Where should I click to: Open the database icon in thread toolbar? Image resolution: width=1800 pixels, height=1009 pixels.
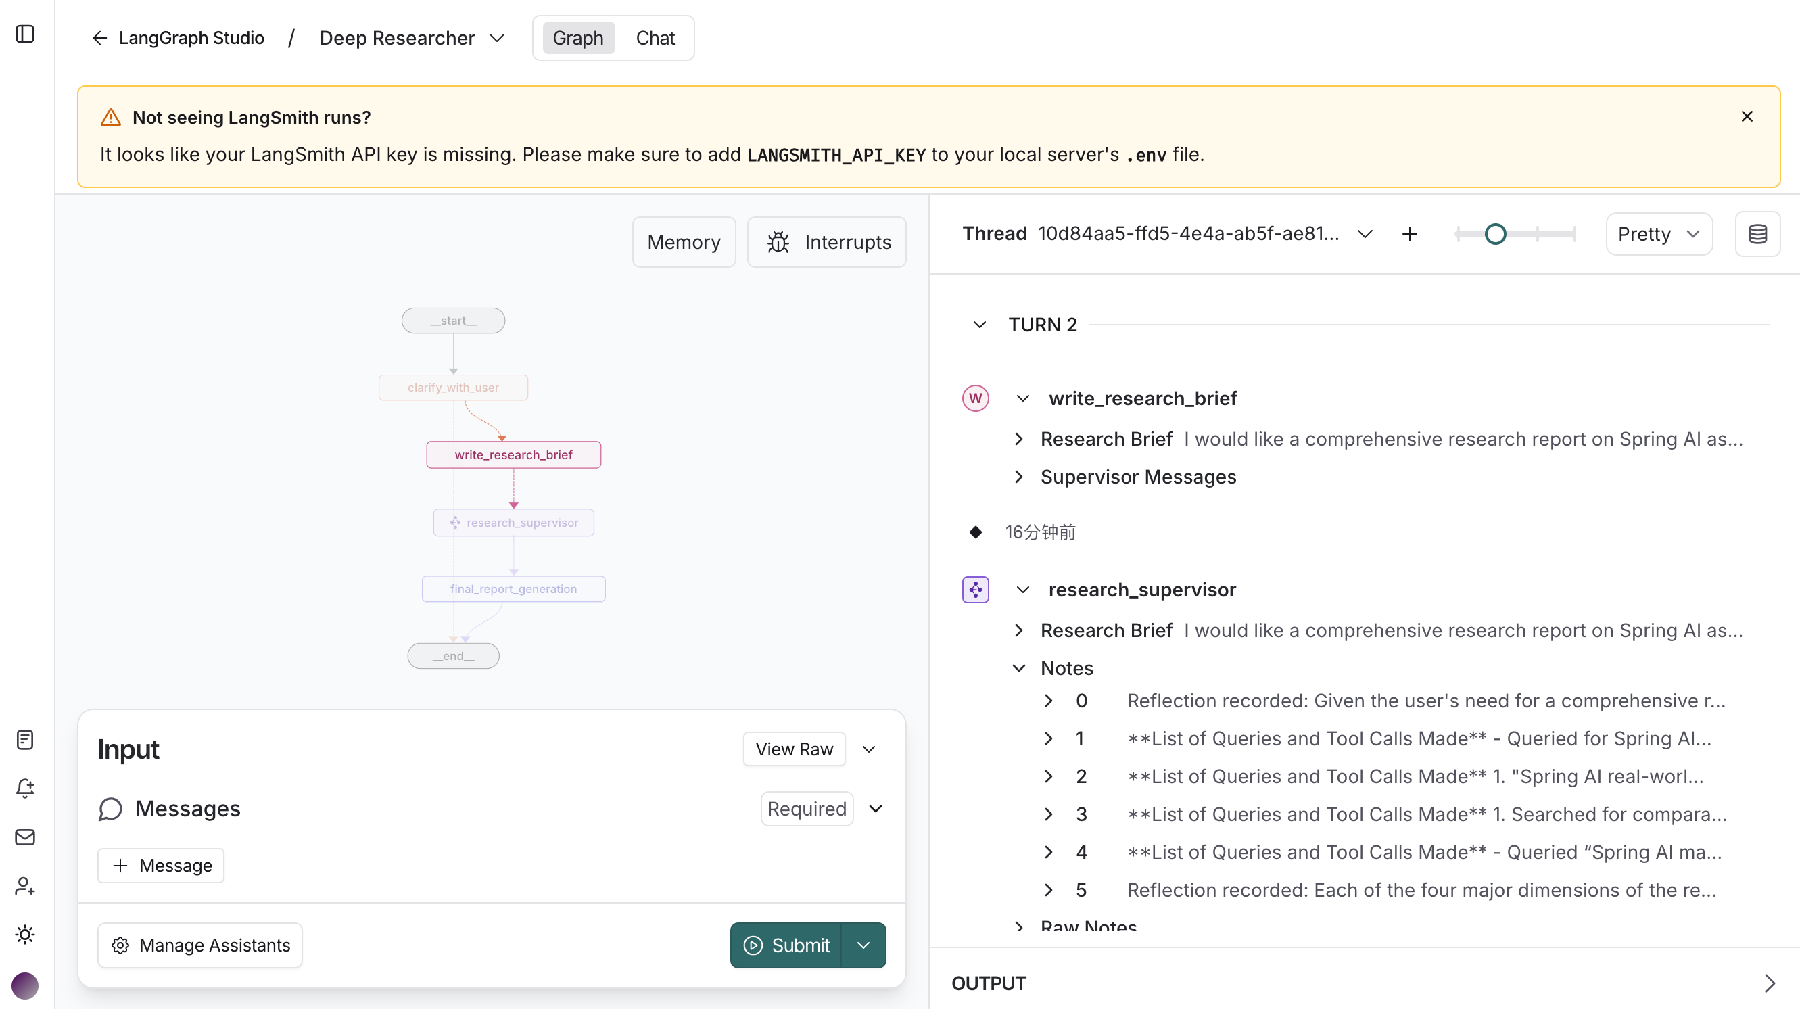tap(1757, 234)
